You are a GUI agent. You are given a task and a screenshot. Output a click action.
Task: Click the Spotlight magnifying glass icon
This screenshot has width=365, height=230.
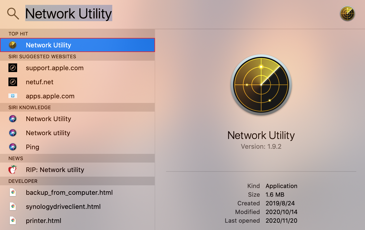pos(13,14)
